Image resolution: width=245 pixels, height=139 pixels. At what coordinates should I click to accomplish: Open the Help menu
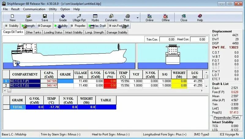click(77, 9)
